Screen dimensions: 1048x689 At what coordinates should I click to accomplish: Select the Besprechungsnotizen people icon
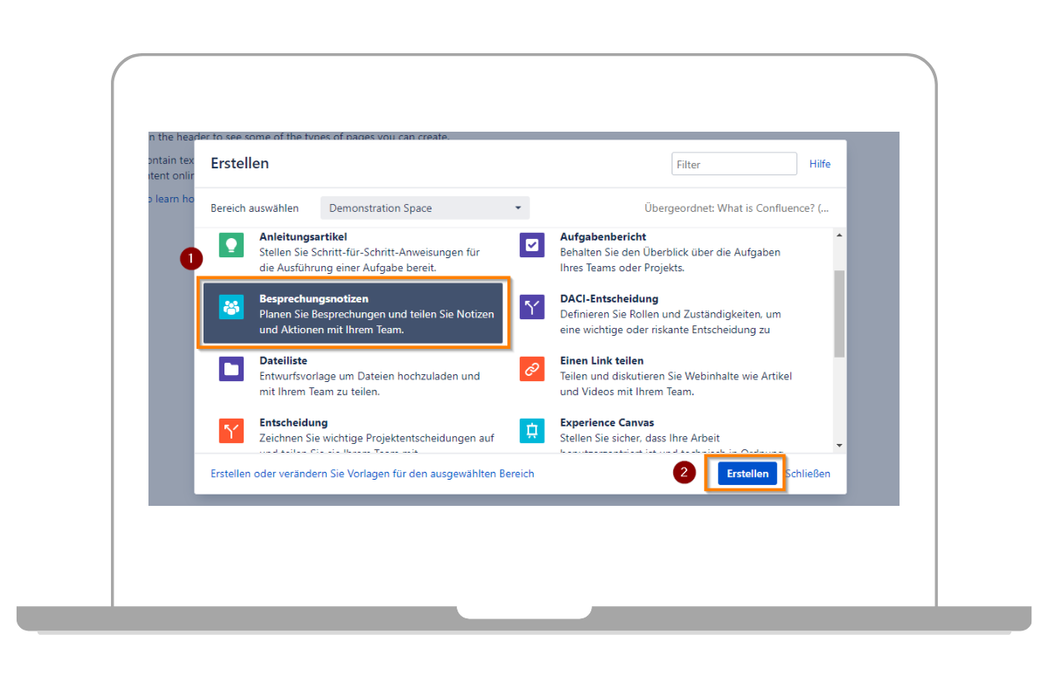pyautogui.click(x=231, y=307)
